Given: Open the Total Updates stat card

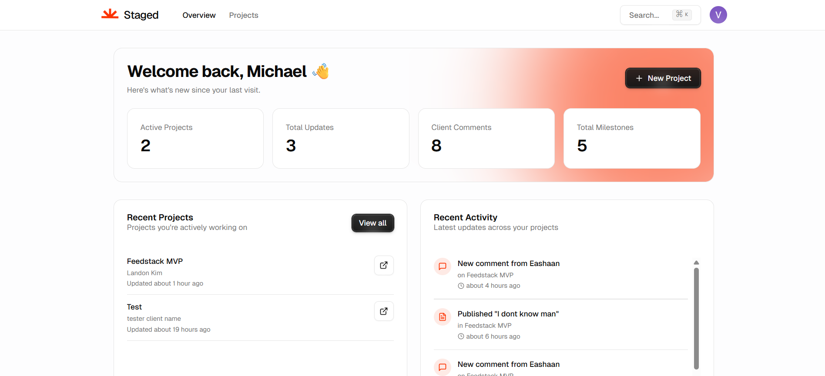Looking at the screenshot, I should (x=341, y=138).
